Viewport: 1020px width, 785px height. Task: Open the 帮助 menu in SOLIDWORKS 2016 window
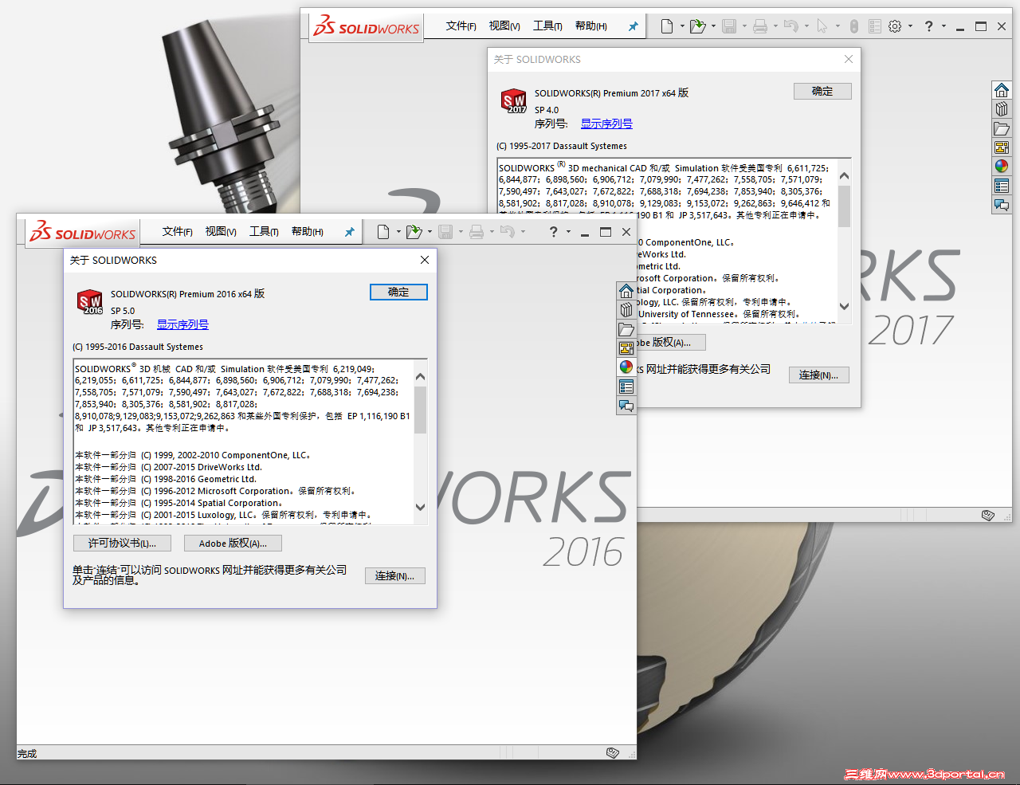tap(307, 232)
